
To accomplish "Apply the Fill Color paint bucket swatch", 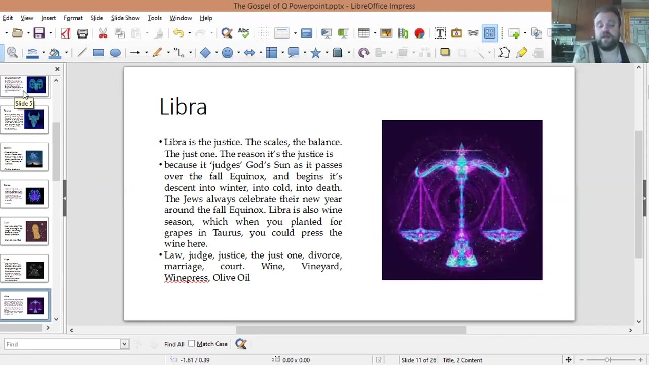I will coord(54,53).
